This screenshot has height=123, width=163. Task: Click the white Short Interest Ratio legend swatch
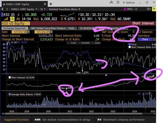pyautogui.click(x=129, y=47)
